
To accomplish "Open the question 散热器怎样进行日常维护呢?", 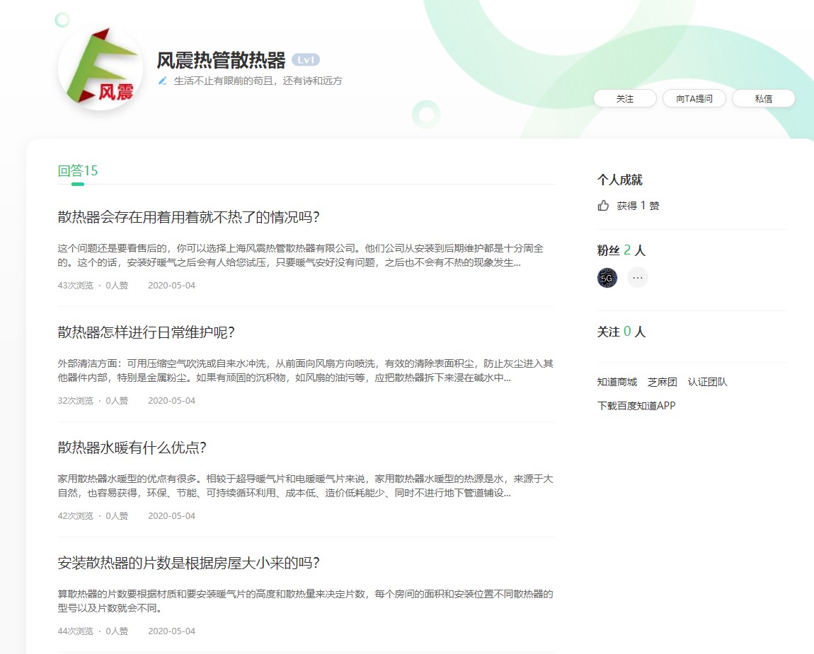I will (x=146, y=332).
